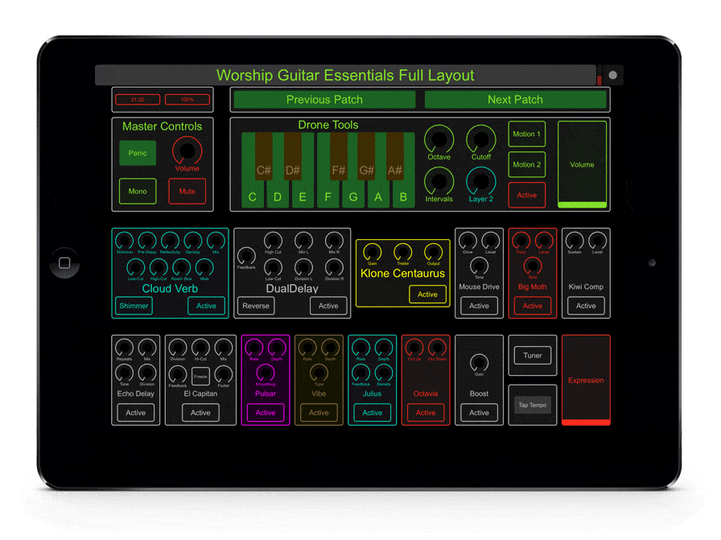
Task: Toggle Mono mode on
Action: (x=138, y=192)
